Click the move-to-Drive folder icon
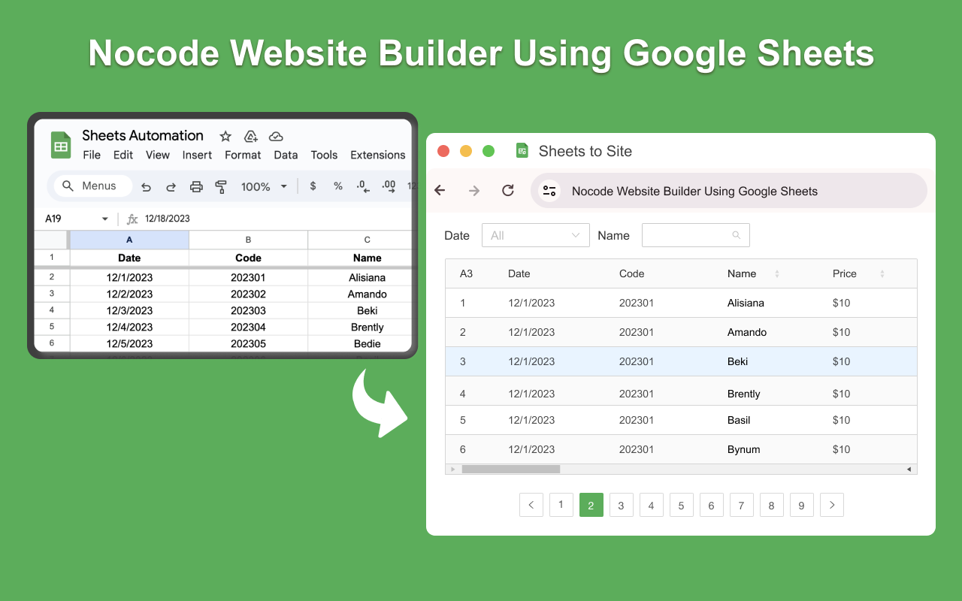Image resolution: width=962 pixels, height=601 pixels. [x=251, y=136]
